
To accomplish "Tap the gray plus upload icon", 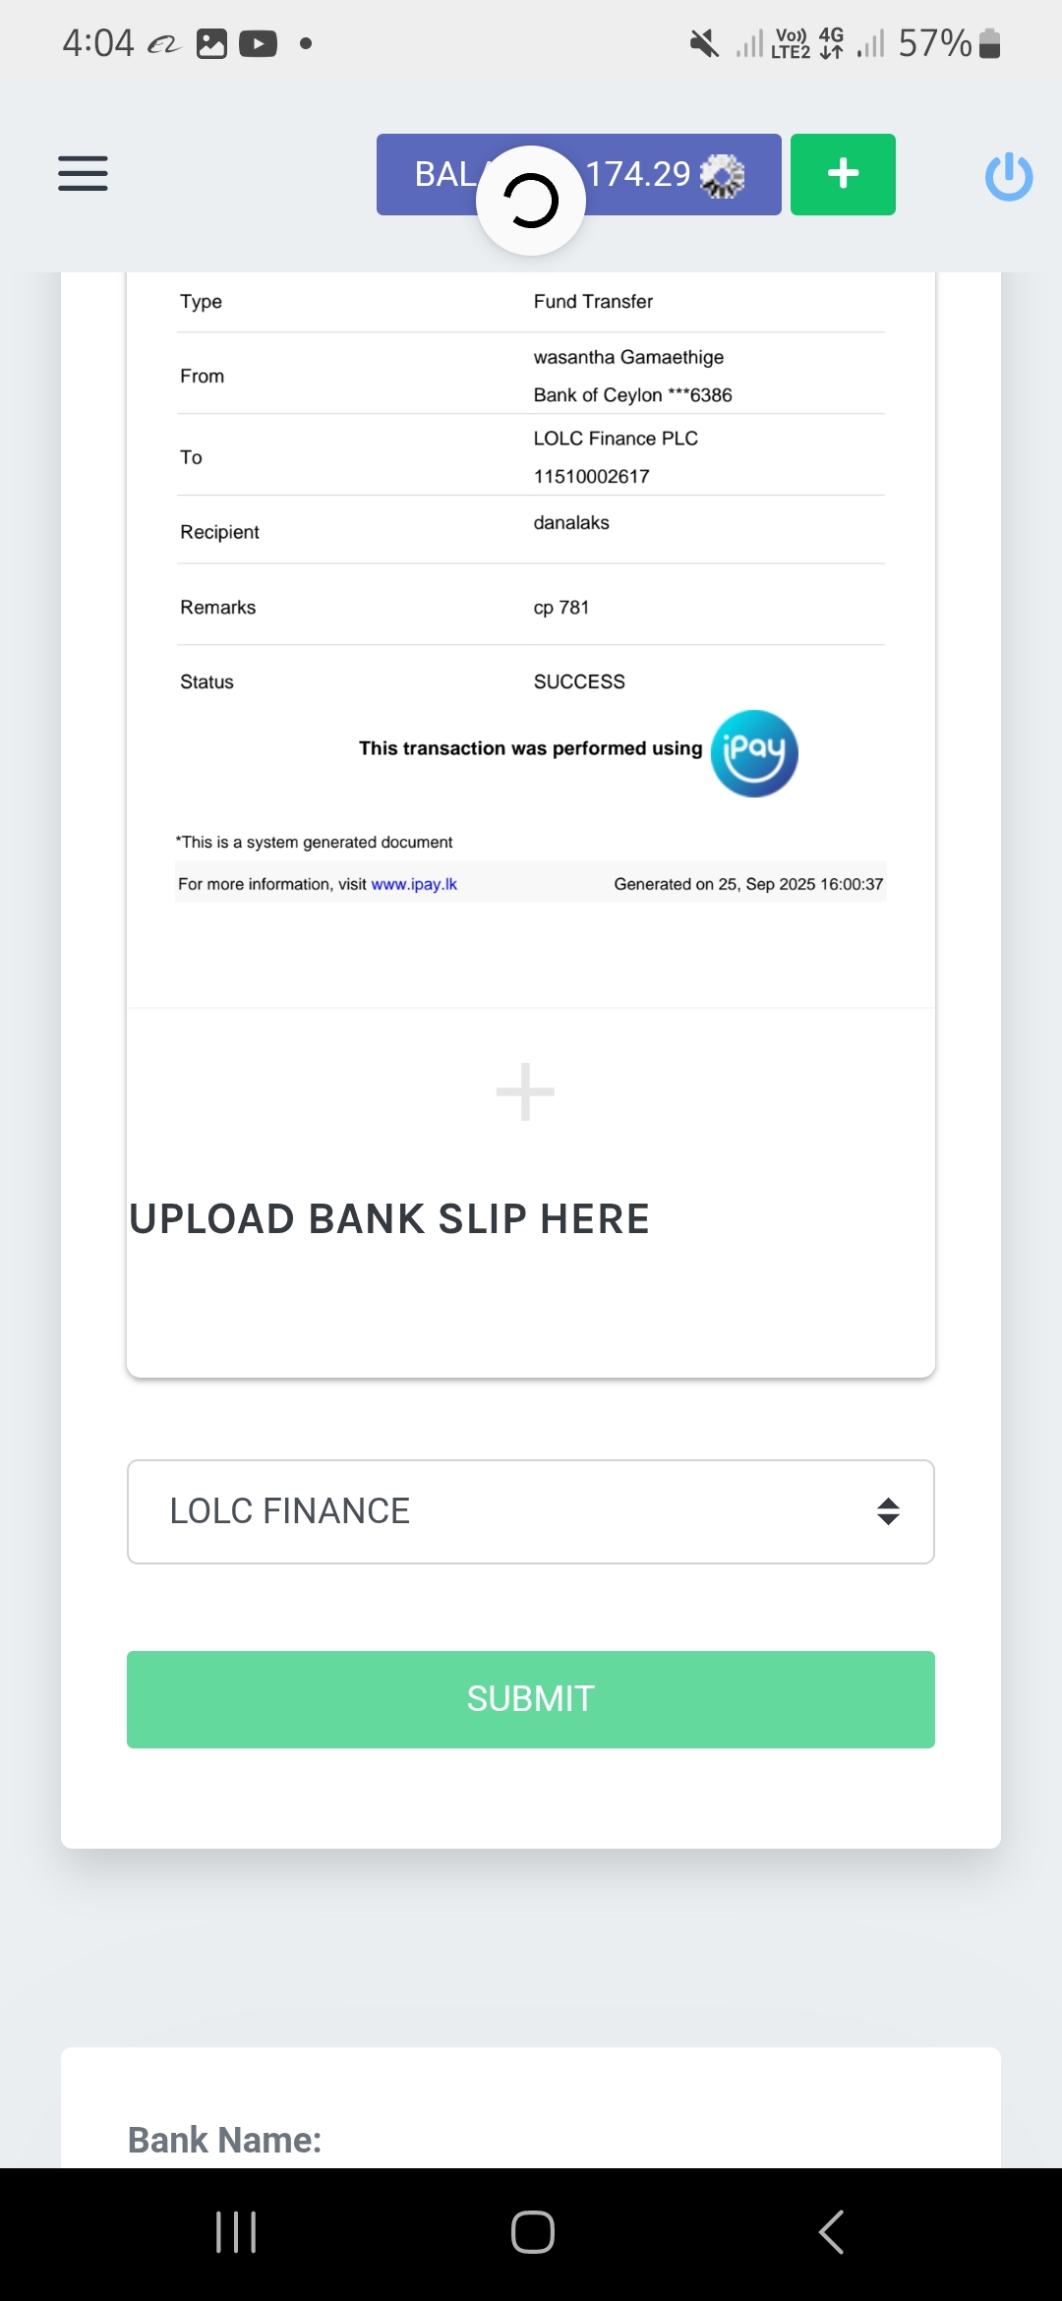I will coord(525,1091).
